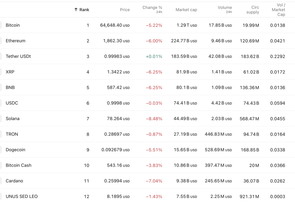295x203 pixels.
Task: Select Tether Vol/Market Cap value 0.2292
Action: click(x=278, y=56)
